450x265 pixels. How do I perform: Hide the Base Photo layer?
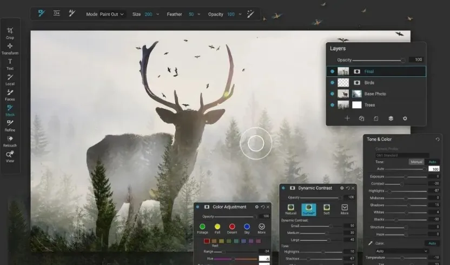click(332, 94)
